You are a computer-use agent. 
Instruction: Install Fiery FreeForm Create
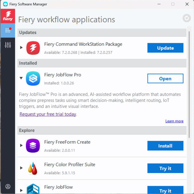(x=165, y=146)
